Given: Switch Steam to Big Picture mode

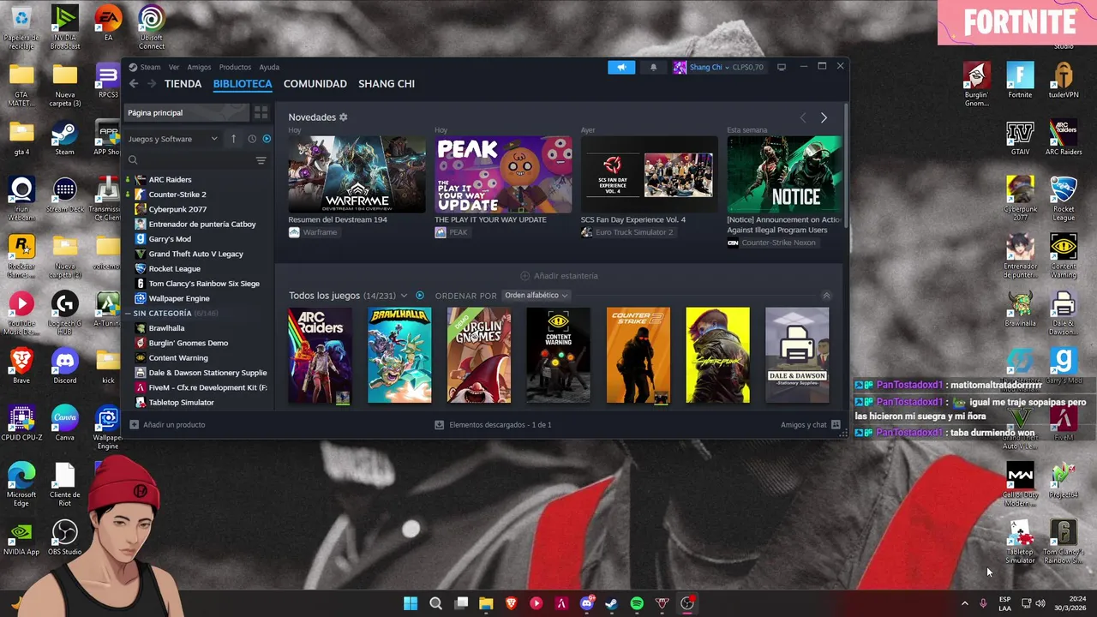Looking at the screenshot, I should (x=781, y=67).
